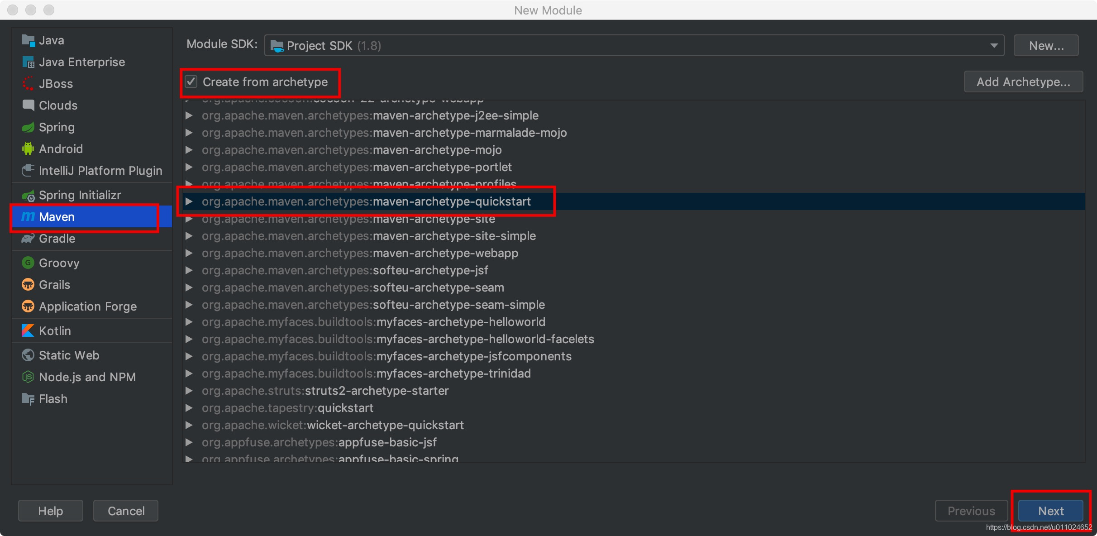Click the Add Archetype... button
Screen dimensions: 1097x536
pos(1023,82)
